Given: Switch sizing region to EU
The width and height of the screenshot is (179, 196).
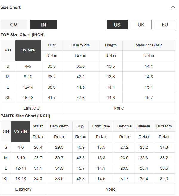Looking at the screenshot, I should click(165, 25).
